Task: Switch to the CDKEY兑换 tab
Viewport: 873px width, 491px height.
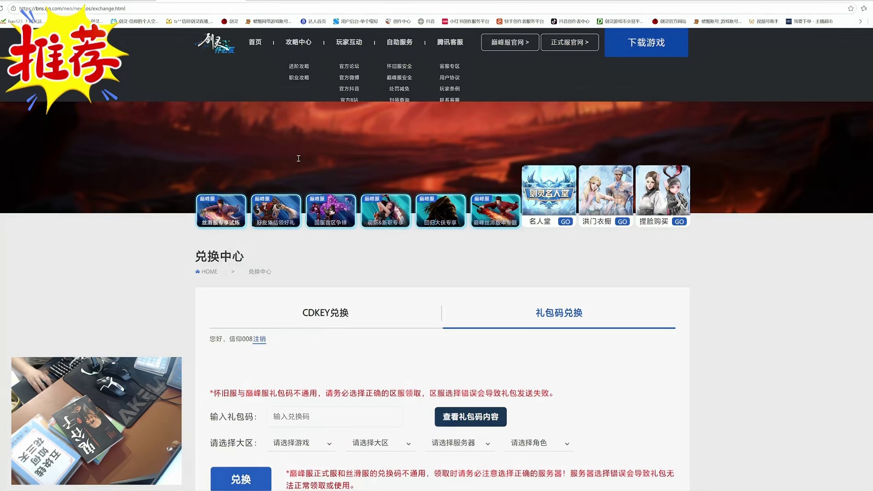Action: [325, 313]
